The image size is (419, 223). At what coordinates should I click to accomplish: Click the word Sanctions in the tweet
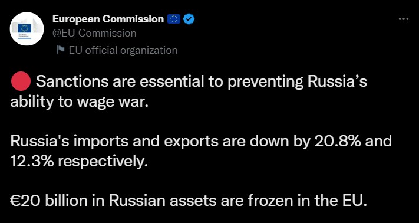pos(72,81)
